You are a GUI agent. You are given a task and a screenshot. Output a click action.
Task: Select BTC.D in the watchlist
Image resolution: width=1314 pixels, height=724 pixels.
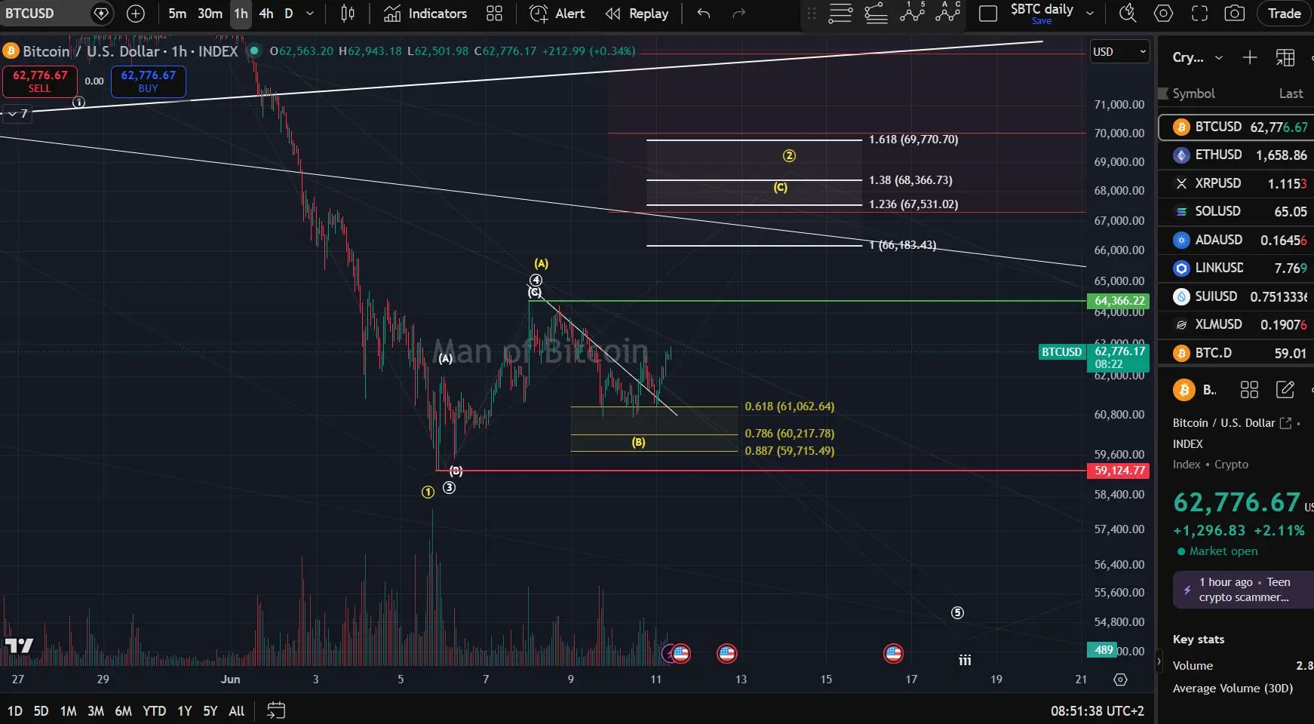pos(1236,353)
